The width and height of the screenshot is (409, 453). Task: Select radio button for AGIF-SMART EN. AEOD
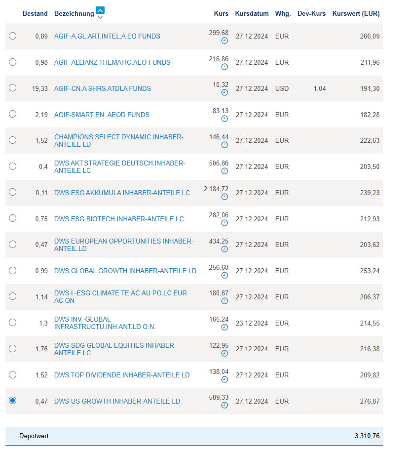pyautogui.click(x=13, y=114)
